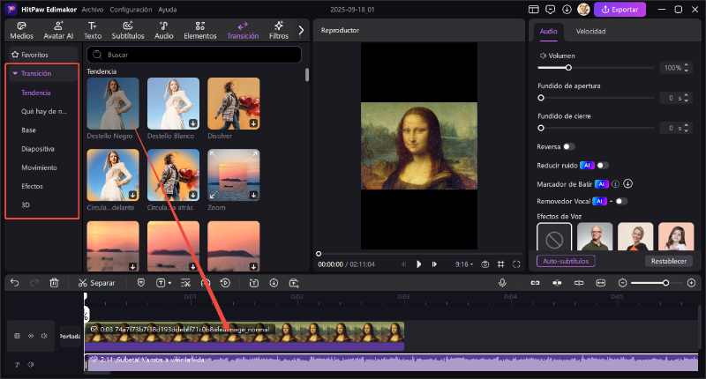Select the Base transition category
Screen dimensions: 706x379
28,130
